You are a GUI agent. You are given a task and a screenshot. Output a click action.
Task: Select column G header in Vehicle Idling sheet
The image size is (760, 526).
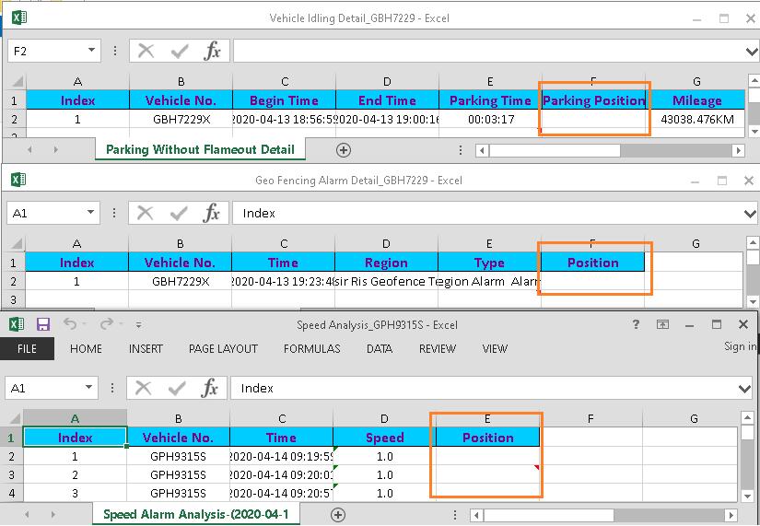click(x=697, y=81)
